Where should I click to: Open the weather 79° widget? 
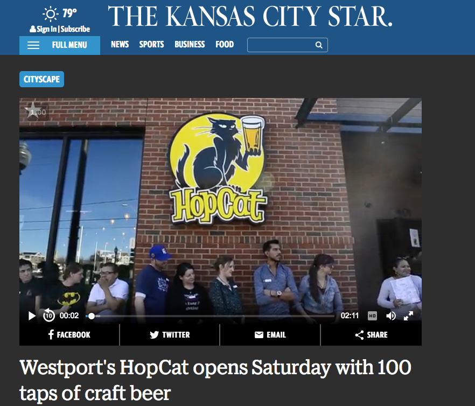click(x=60, y=13)
